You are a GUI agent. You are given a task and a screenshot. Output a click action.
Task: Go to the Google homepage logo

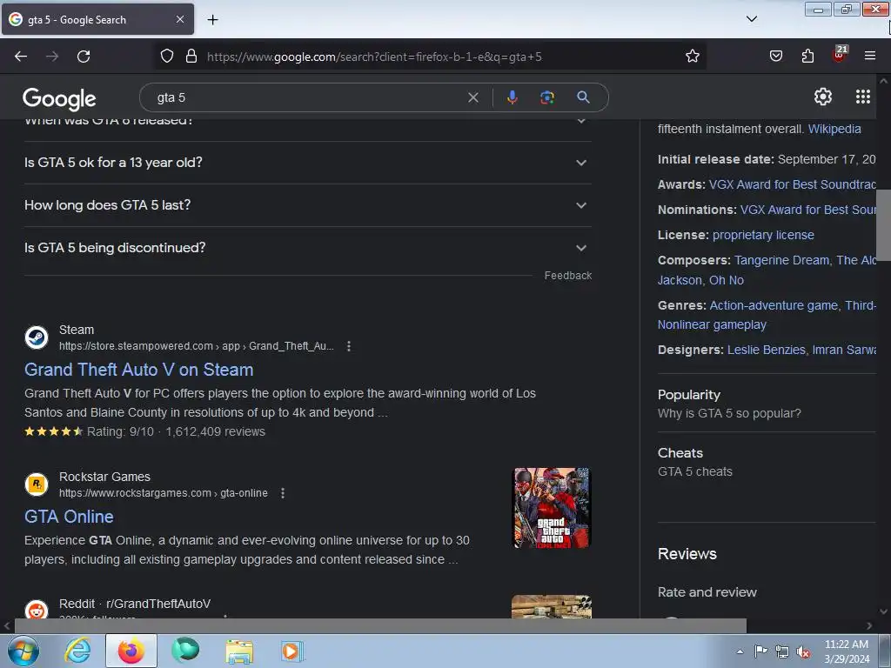(x=59, y=99)
